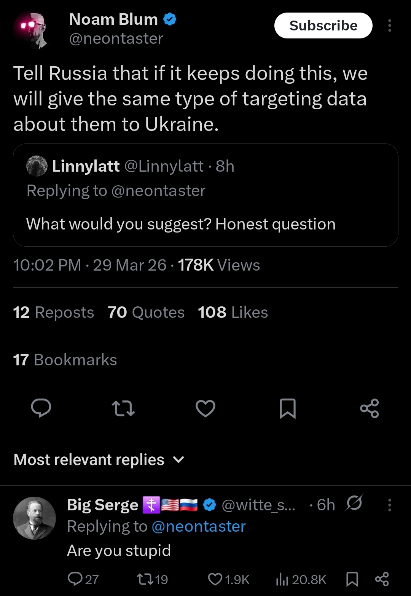
Task: Open the @neontaster mention link in reply
Action: tap(198, 526)
